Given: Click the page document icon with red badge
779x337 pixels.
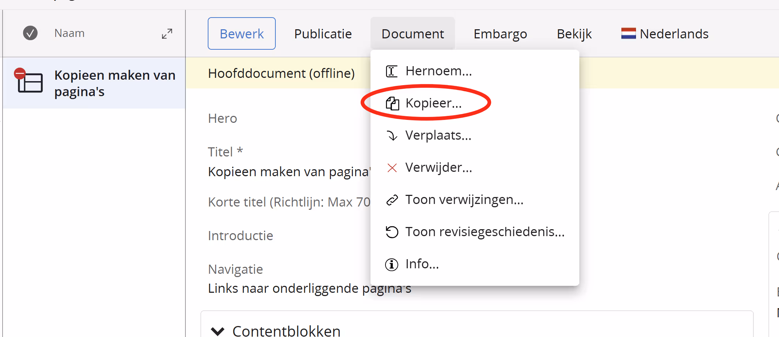Looking at the screenshot, I should (x=29, y=81).
